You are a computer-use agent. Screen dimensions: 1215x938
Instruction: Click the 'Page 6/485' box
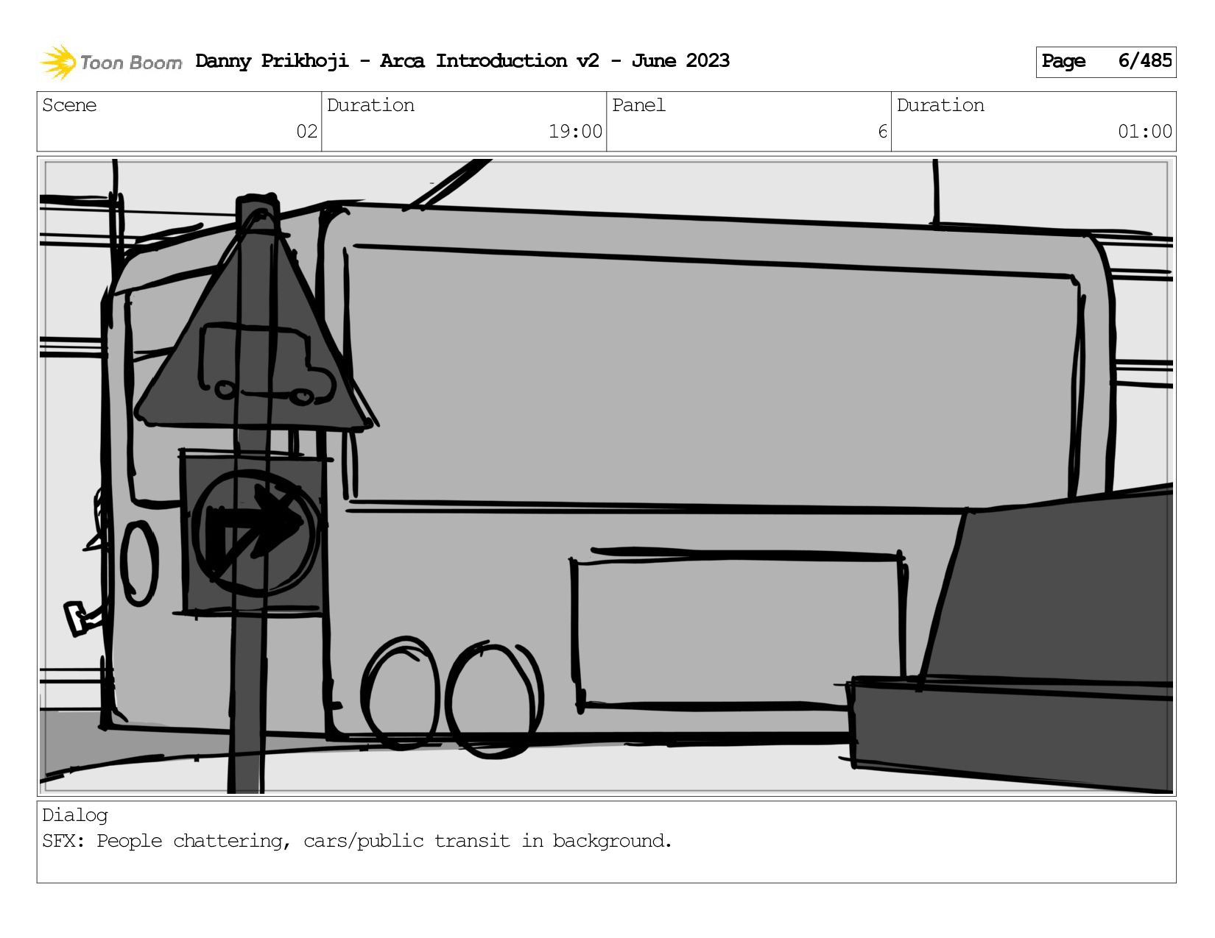1106,62
